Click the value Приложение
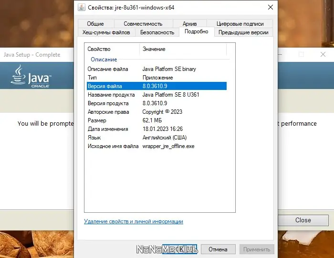The image size is (334, 258). coord(157,78)
